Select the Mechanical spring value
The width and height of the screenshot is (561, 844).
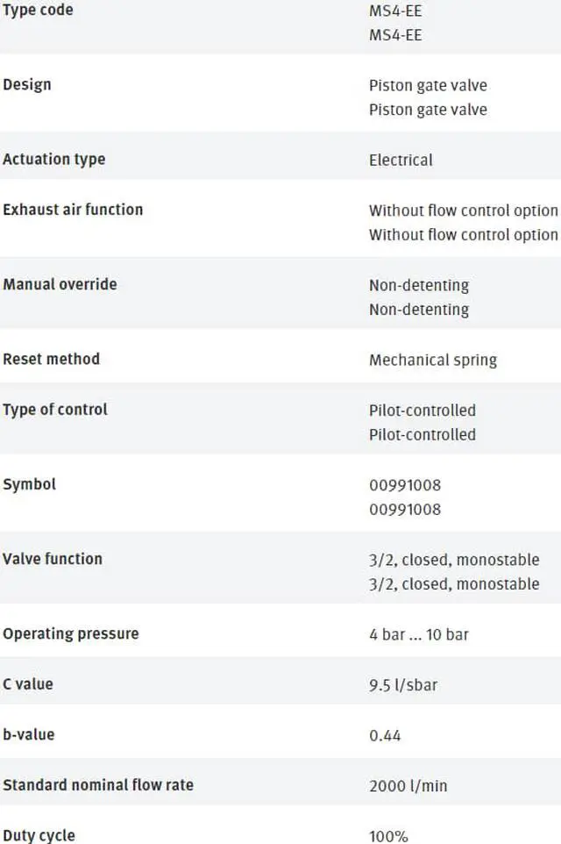click(433, 360)
